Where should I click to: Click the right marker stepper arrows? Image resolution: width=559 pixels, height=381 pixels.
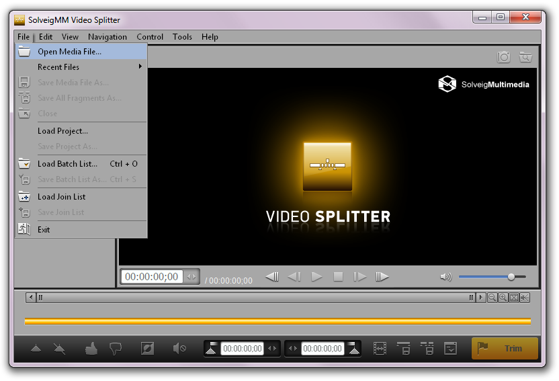pyautogui.click(x=293, y=348)
